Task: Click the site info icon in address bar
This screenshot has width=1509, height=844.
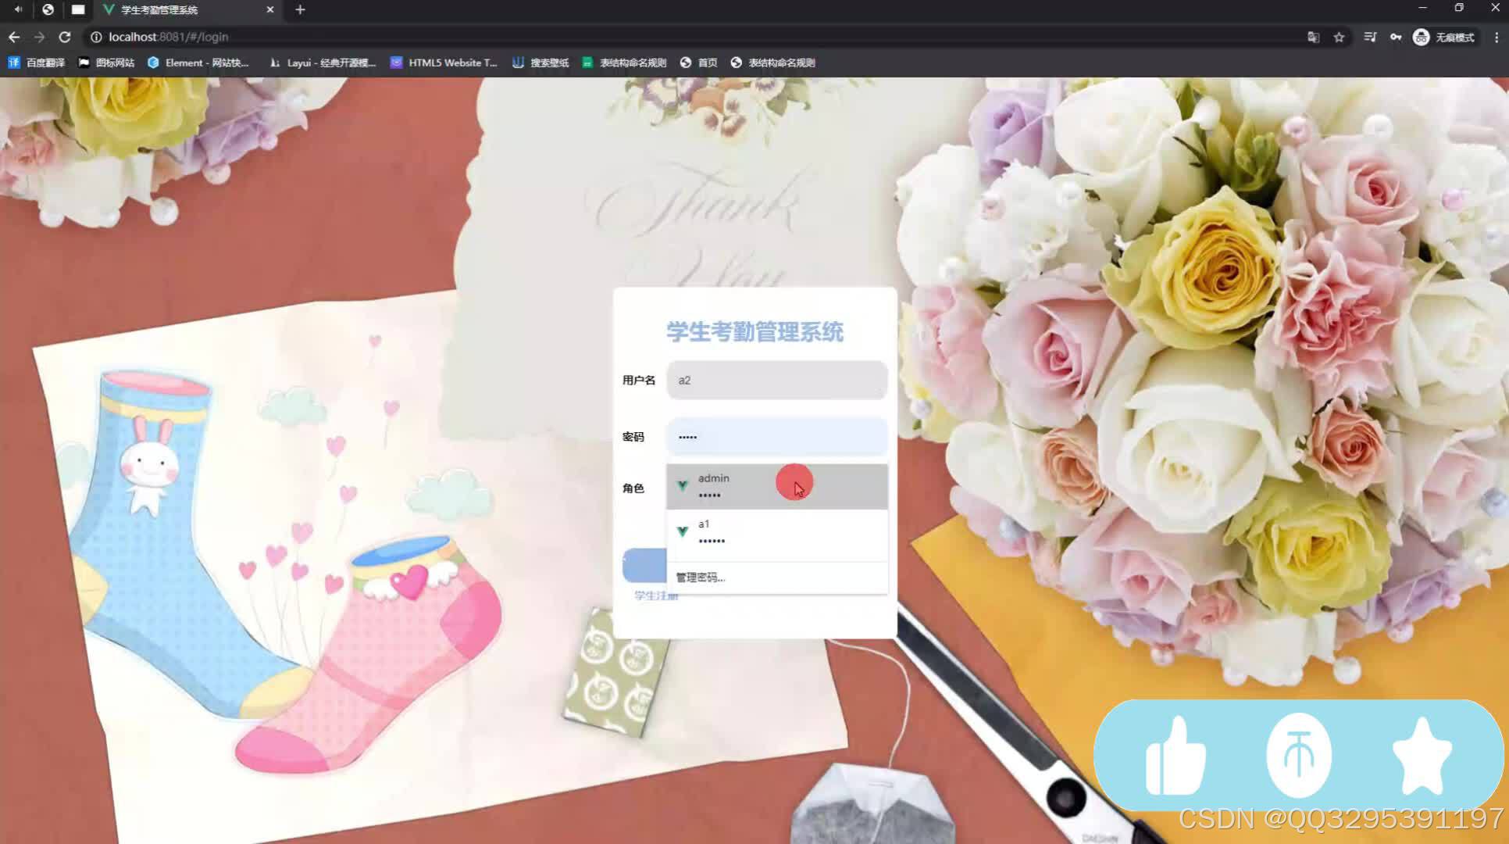Action: tap(96, 37)
